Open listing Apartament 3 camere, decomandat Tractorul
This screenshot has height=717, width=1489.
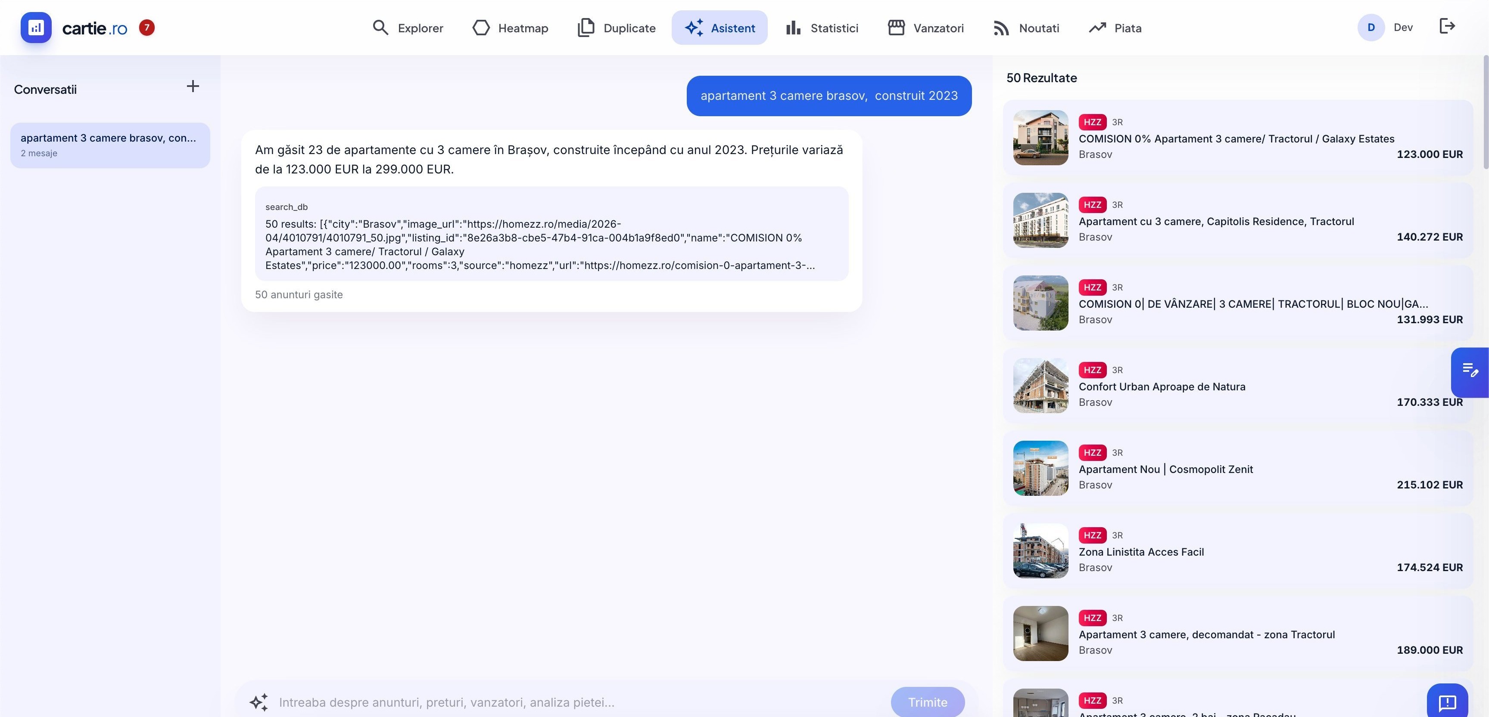click(x=1237, y=633)
